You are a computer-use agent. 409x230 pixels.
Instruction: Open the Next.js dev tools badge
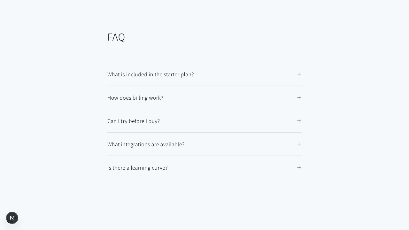(x=12, y=218)
